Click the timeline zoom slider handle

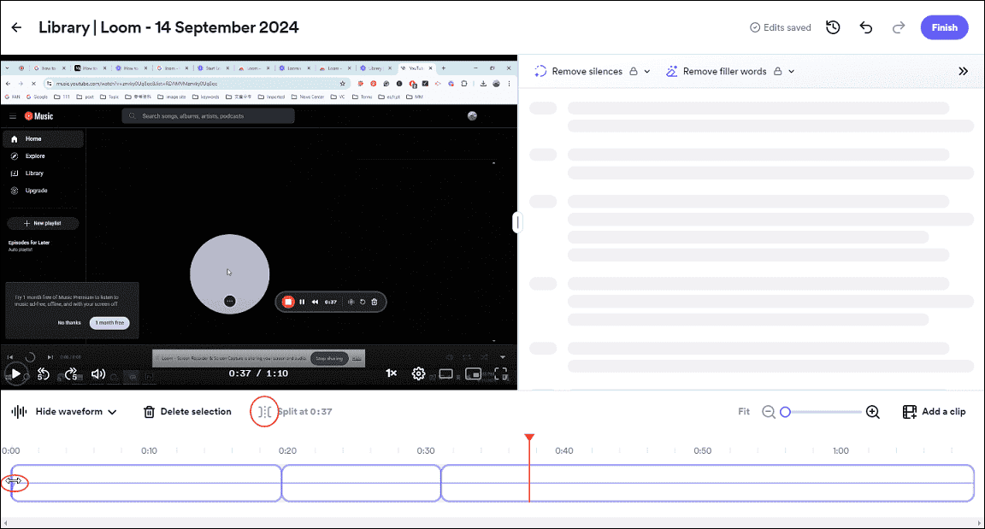click(x=785, y=412)
